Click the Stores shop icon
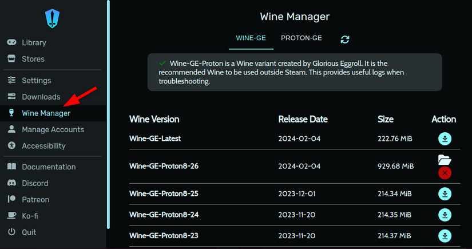Viewport: 472px width, 249px height. [x=11, y=58]
